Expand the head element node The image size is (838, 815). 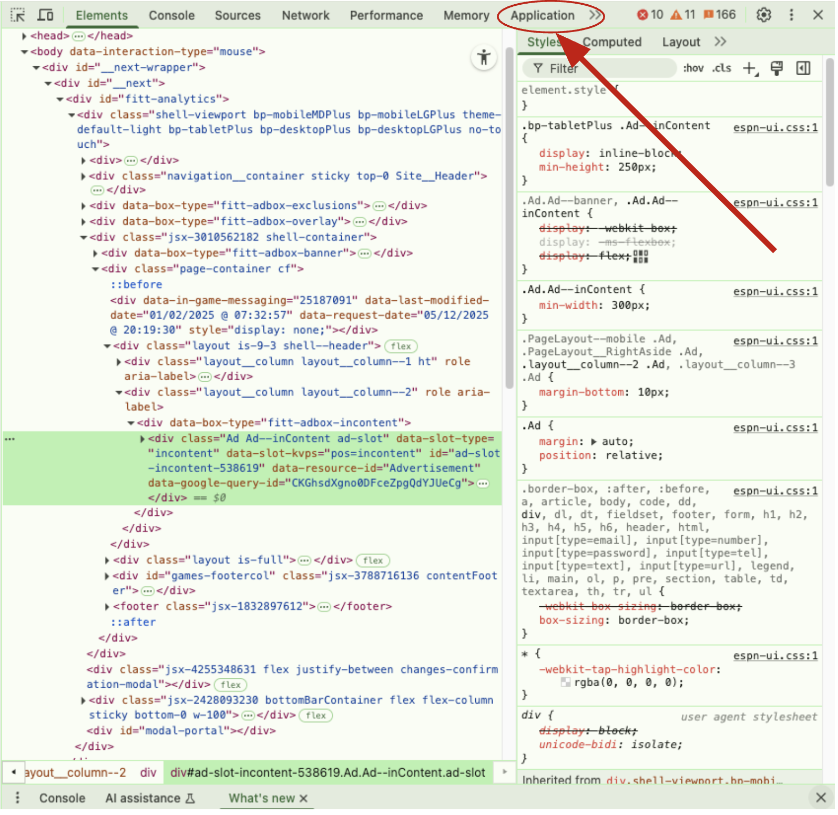[24, 36]
